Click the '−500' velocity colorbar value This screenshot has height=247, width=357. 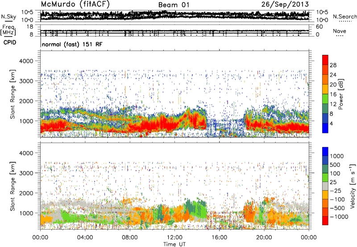tap(337, 208)
